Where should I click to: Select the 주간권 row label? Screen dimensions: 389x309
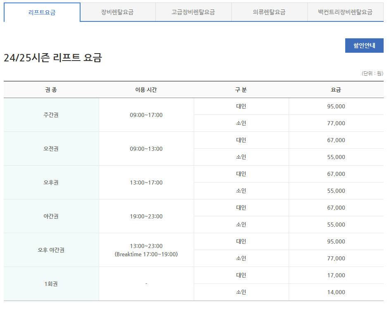click(51, 115)
